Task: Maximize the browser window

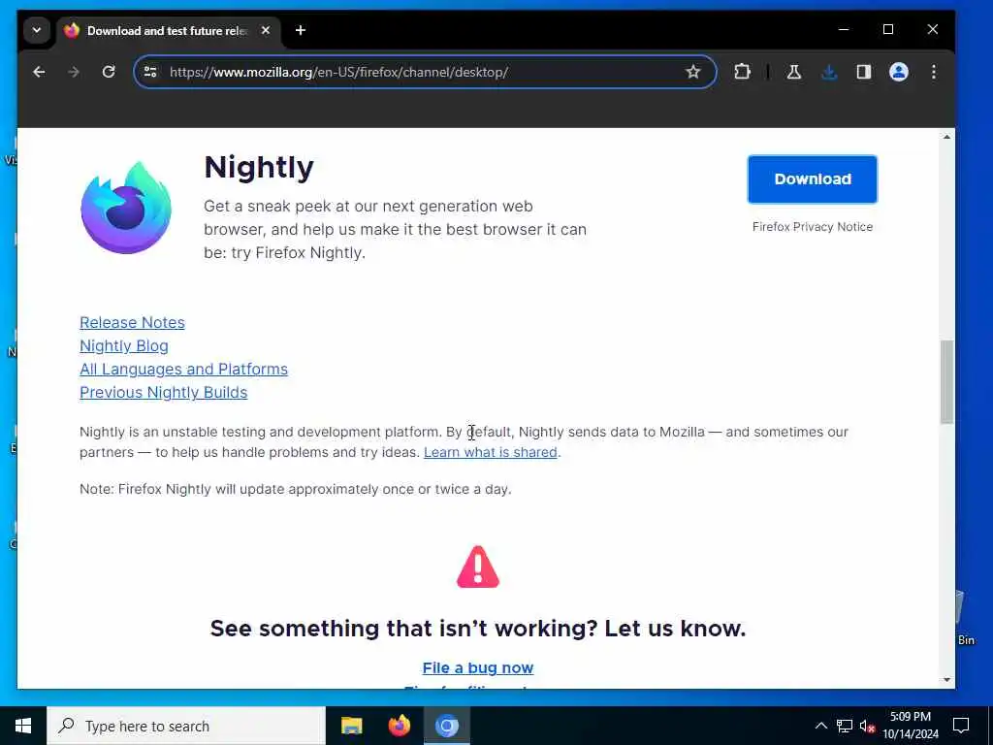Action: [x=888, y=30]
